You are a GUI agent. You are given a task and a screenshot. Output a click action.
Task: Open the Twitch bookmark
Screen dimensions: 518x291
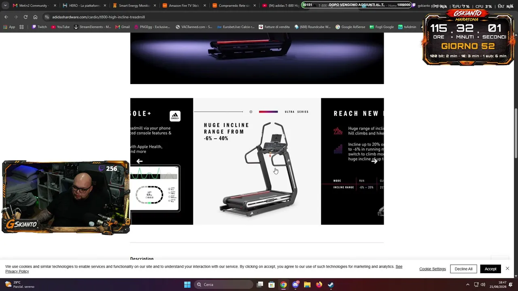(x=39, y=27)
